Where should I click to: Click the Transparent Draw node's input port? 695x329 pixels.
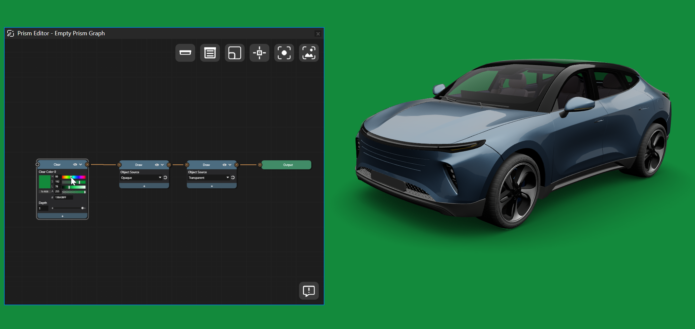(x=187, y=165)
